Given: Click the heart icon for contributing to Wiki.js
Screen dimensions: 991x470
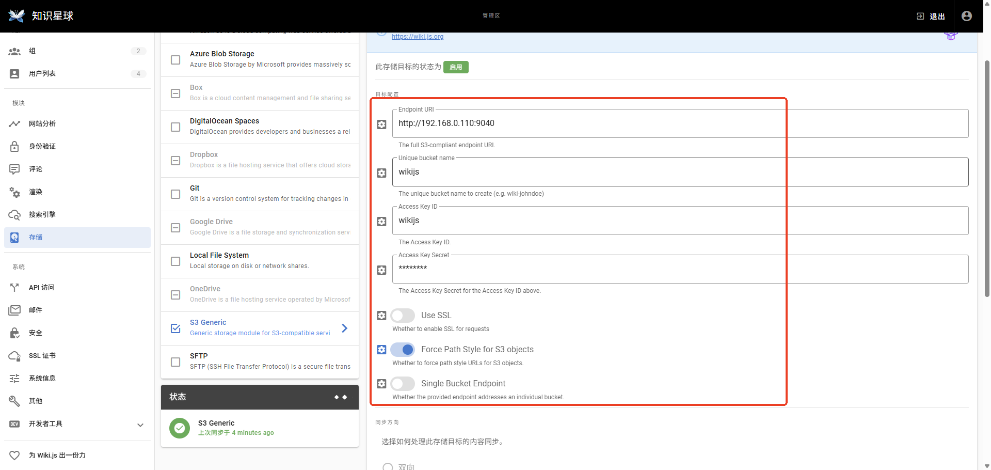Looking at the screenshot, I should [x=14, y=456].
